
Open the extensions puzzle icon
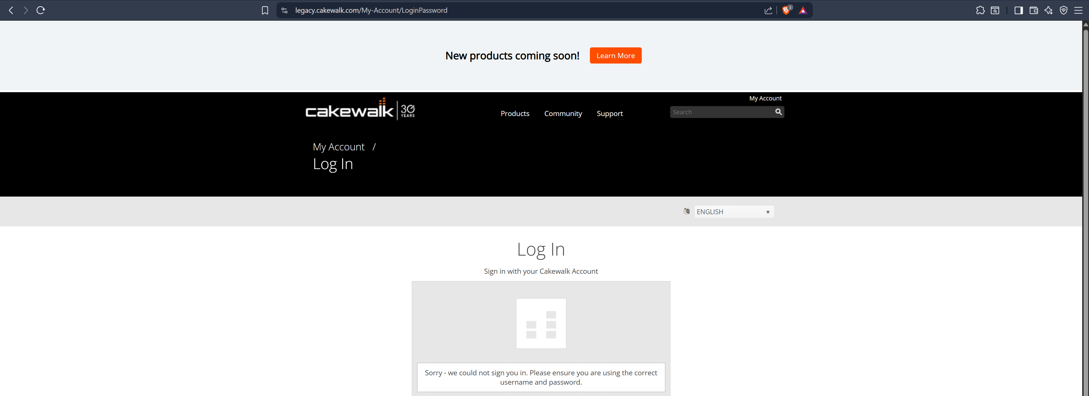coord(980,10)
